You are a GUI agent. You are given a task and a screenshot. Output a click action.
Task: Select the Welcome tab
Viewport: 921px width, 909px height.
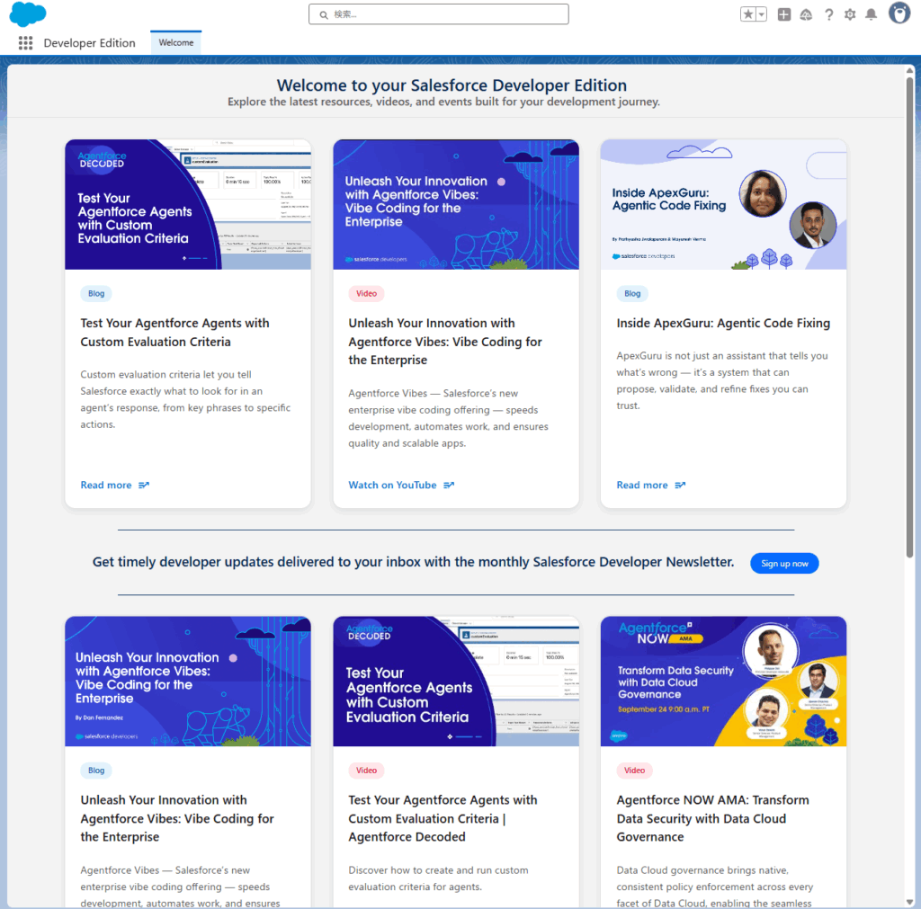click(x=176, y=42)
